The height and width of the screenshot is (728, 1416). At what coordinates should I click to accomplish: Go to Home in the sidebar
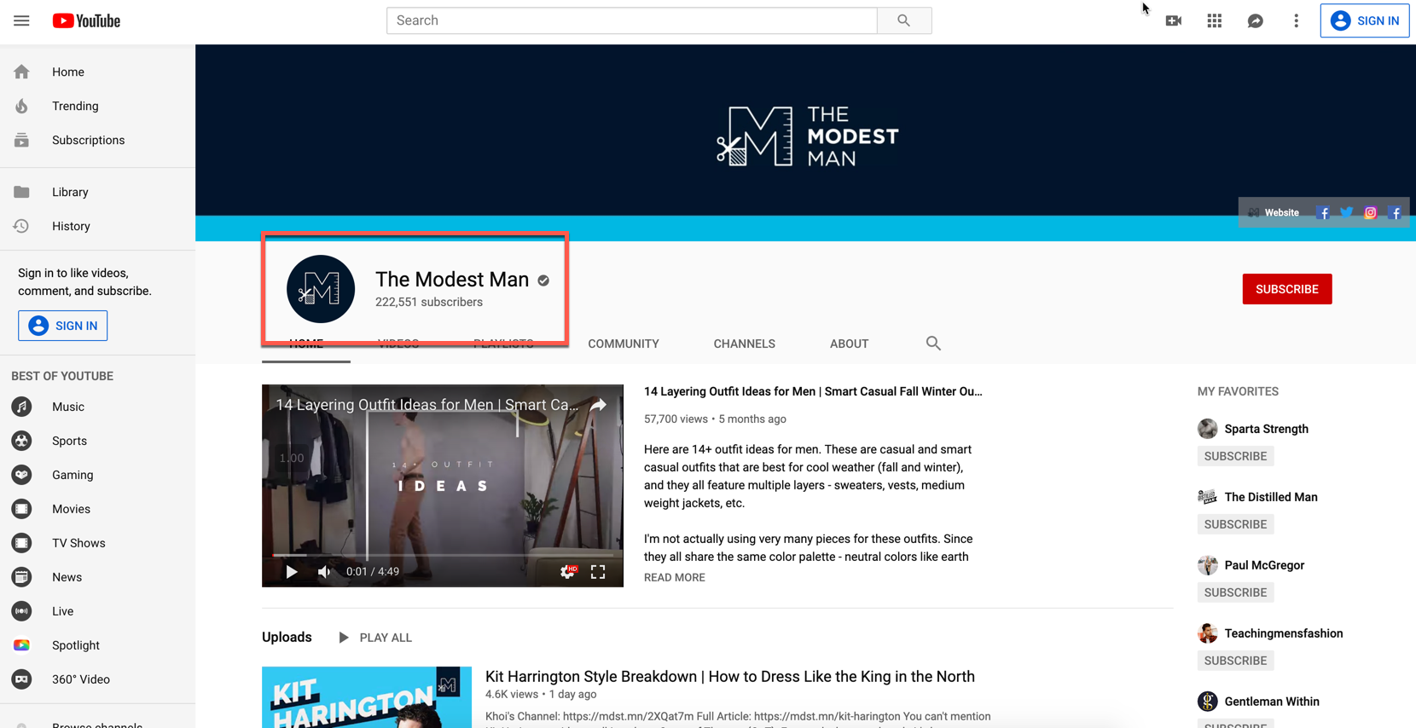tap(97, 72)
